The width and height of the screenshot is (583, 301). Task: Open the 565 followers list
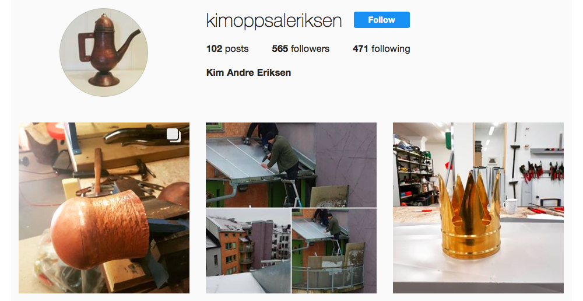tap(300, 49)
